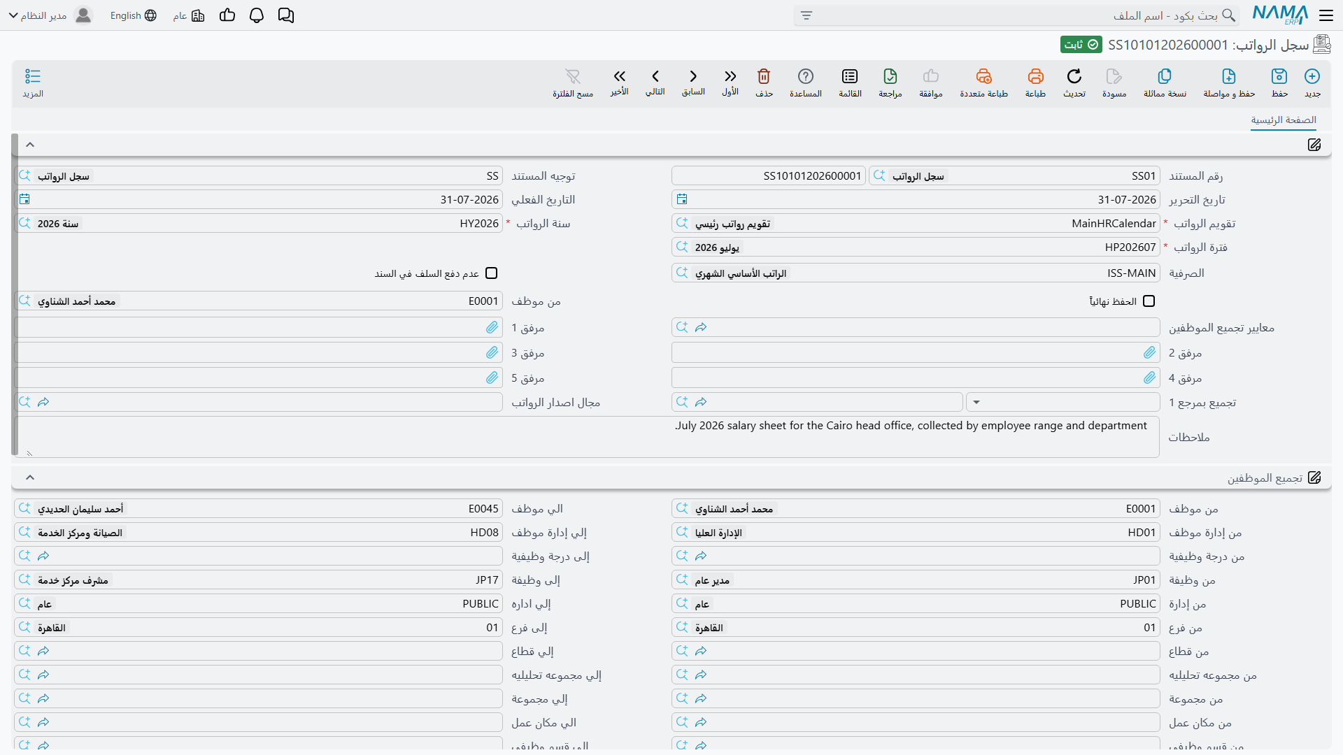The height and width of the screenshot is (755, 1343).
Task: Click the عام branch selector
Action: [189, 15]
